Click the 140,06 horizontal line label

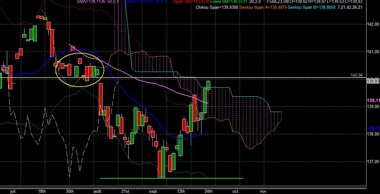click(x=356, y=75)
